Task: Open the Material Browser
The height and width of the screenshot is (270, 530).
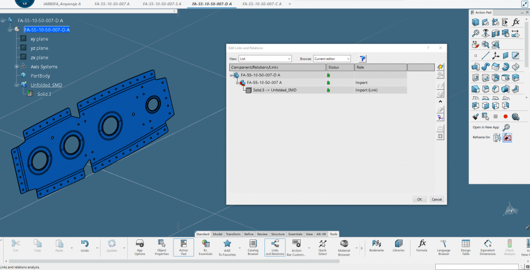Action: (344, 247)
